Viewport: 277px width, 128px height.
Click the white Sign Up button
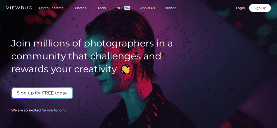[260, 8]
